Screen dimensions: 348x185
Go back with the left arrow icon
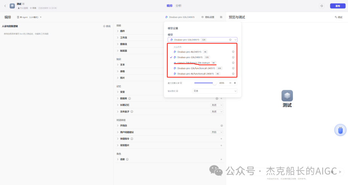(x=5, y=6)
